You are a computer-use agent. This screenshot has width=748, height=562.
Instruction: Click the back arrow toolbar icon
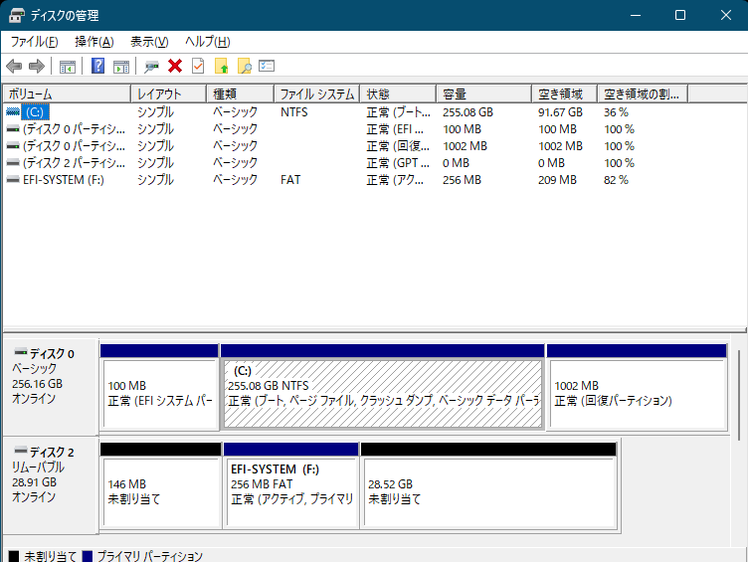(x=14, y=67)
